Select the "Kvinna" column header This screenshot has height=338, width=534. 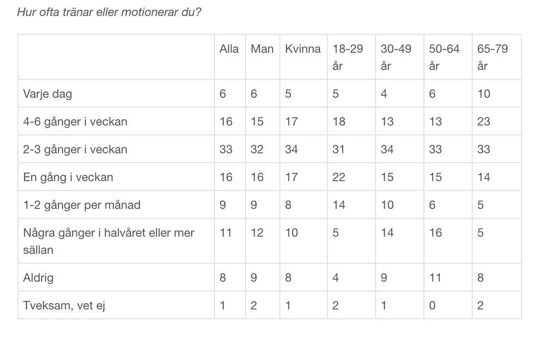[x=302, y=49]
